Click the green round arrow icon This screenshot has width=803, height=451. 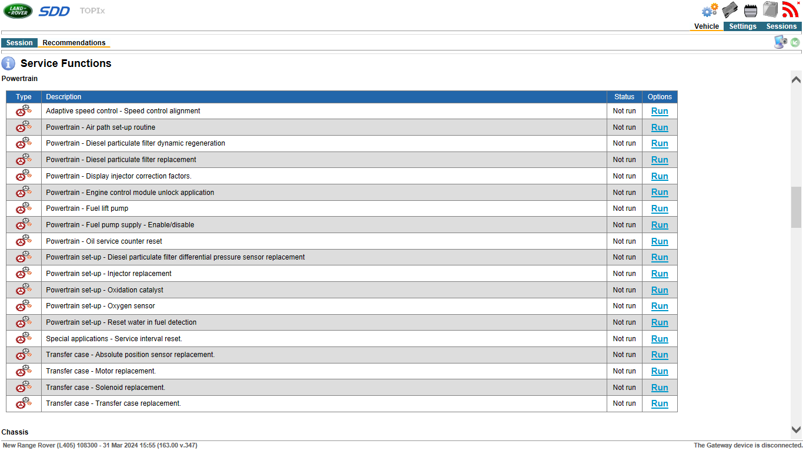[795, 42]
